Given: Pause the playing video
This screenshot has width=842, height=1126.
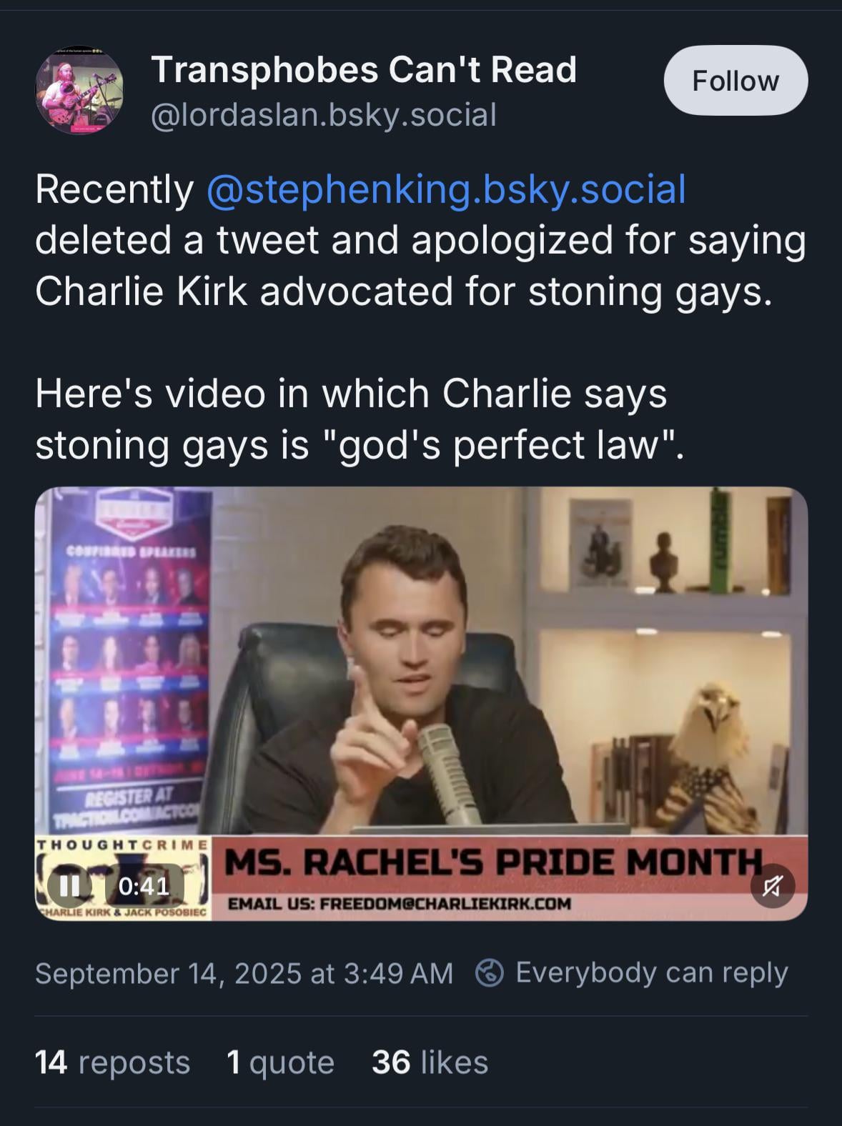Looking at the screenshot, I should [69, 886].
